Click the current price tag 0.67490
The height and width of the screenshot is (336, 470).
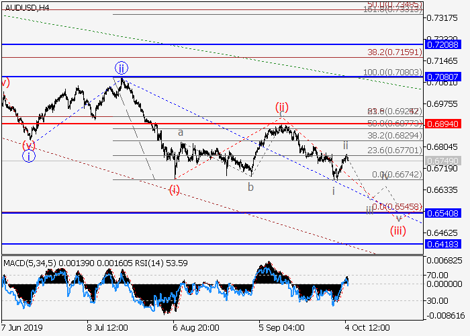(x=443, y=161)
